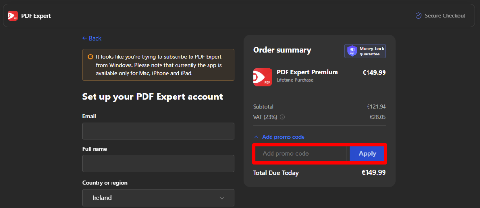Focus the Full name input field

(x=158, y=164)
